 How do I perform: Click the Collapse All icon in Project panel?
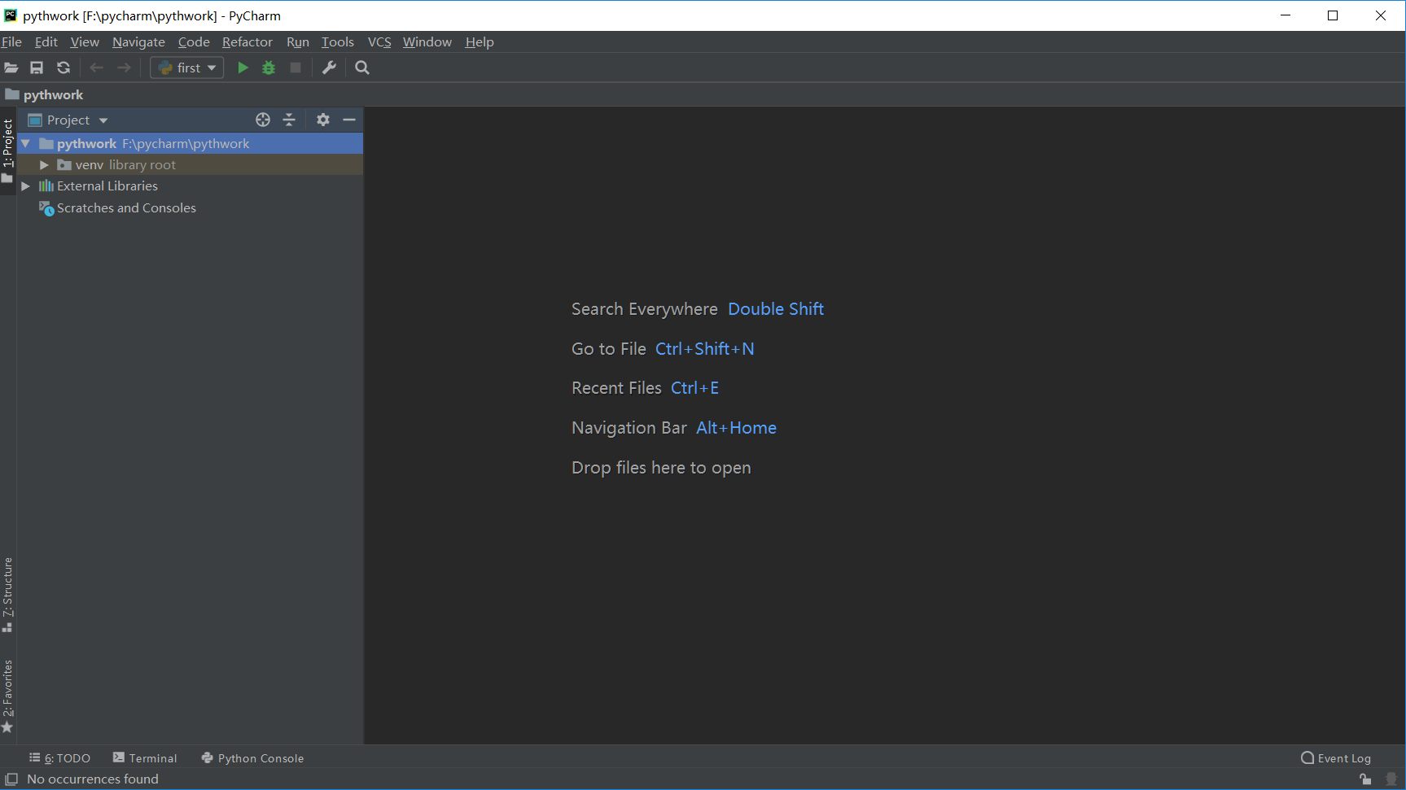click(289, 120)
